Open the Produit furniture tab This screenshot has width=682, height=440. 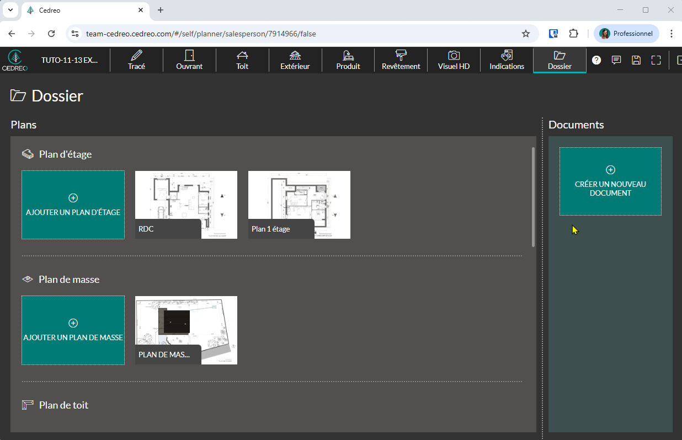point(348,60)
